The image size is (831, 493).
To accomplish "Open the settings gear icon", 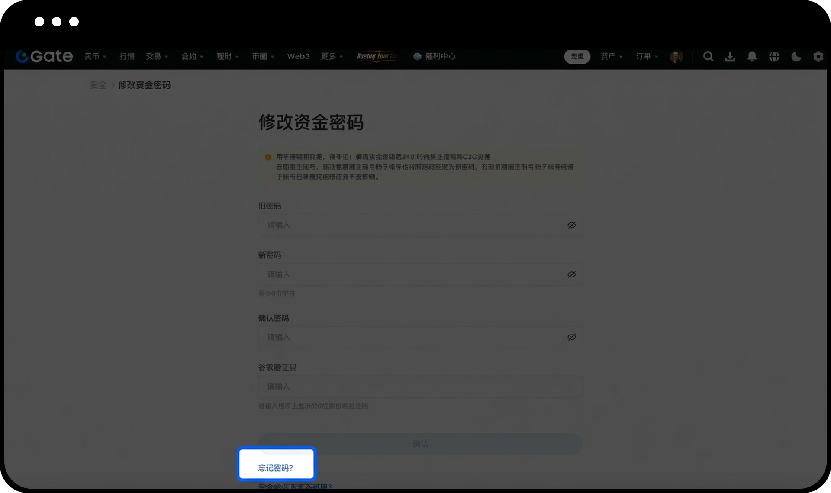I will coord(818,56).
